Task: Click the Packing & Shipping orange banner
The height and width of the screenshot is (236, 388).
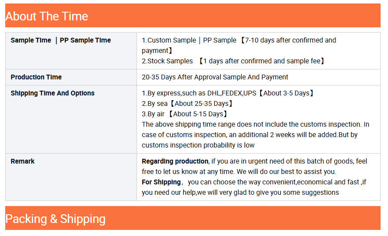Action: [193, 218]
